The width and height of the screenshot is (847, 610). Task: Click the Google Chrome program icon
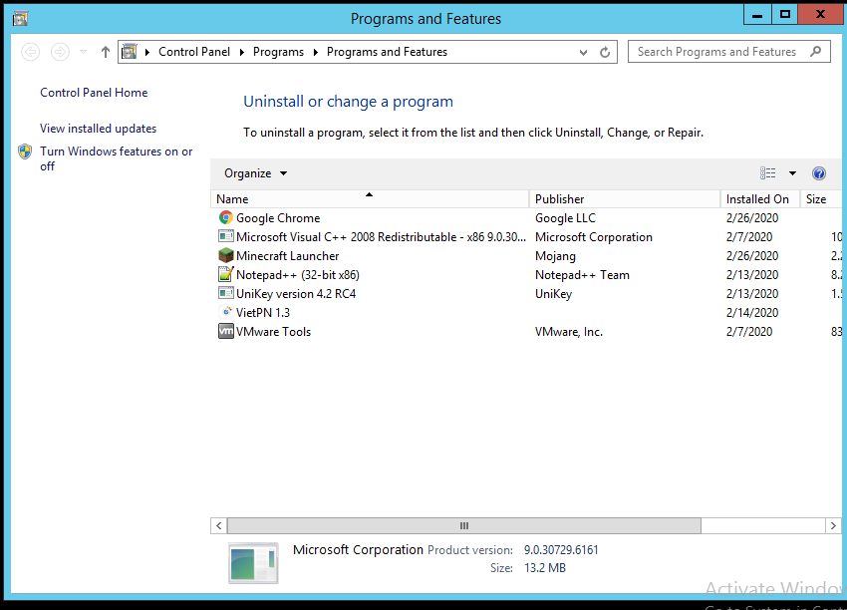(x=226, y=217)
